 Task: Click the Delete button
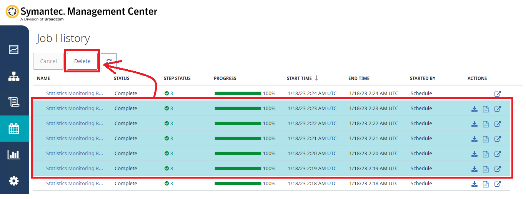click(x=82, y=61)
